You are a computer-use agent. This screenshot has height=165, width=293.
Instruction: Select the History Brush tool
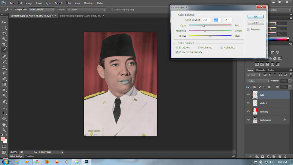point(4,73)
